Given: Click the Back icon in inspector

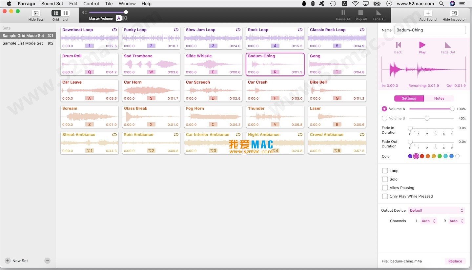Looking at the screenshot, I should coord(398,45).
